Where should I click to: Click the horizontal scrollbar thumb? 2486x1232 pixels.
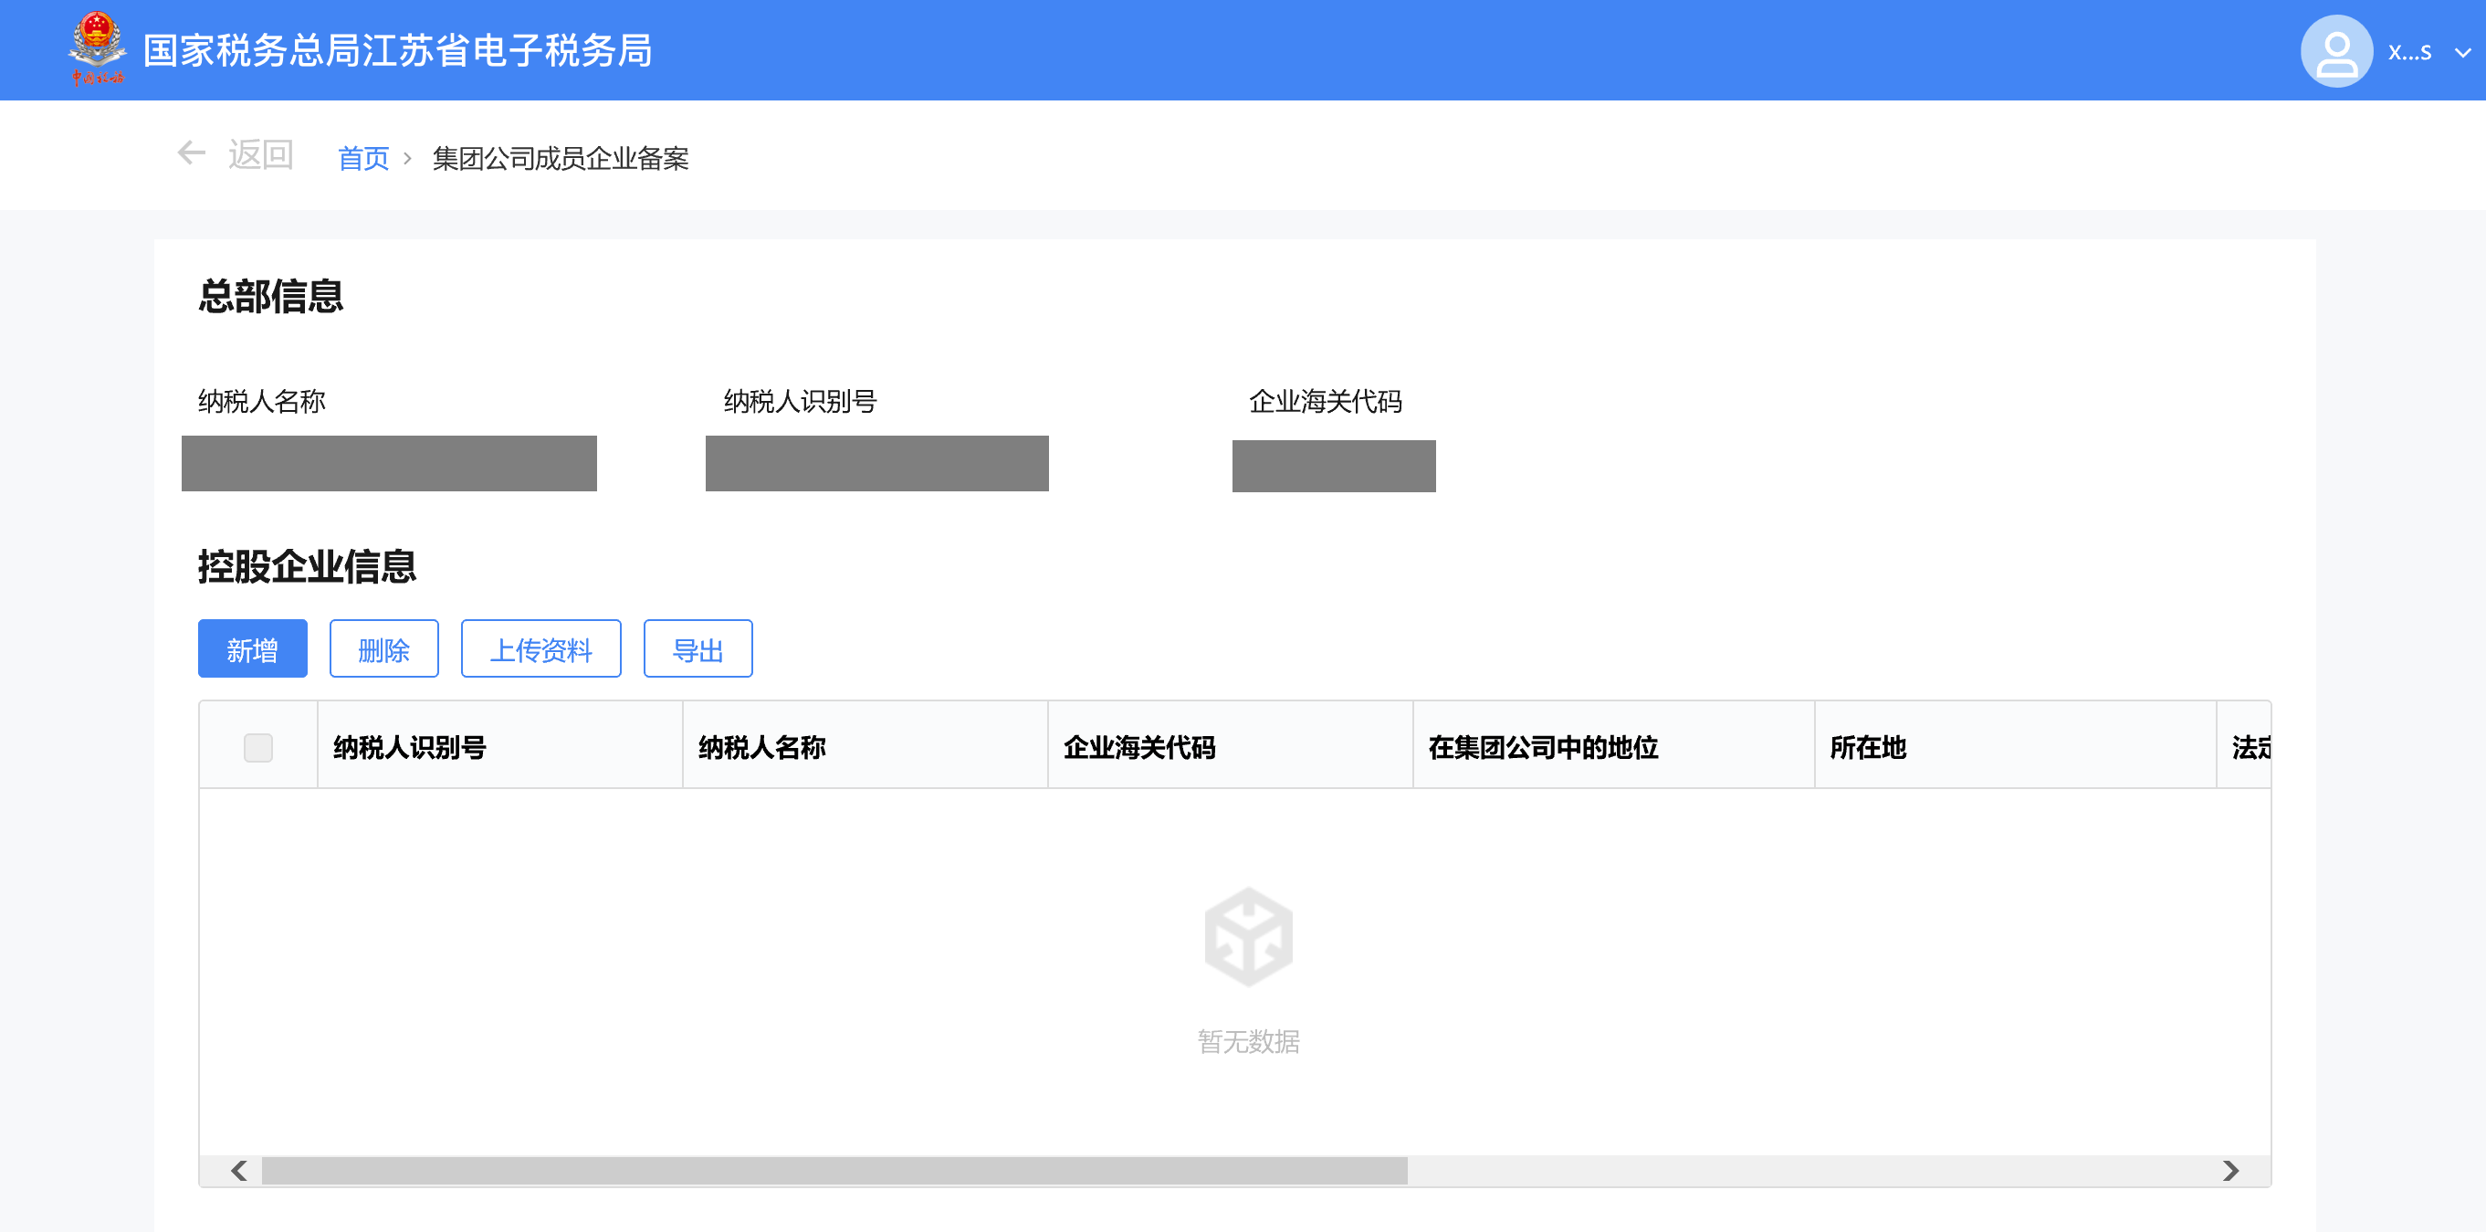[834, 1170]
